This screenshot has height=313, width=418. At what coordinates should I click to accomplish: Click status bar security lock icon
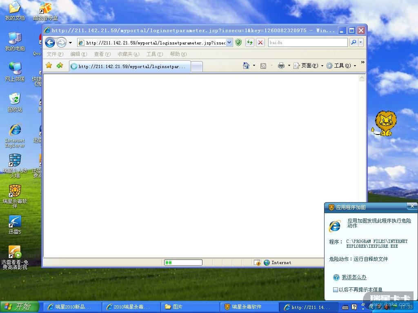[x=257, y=263]
